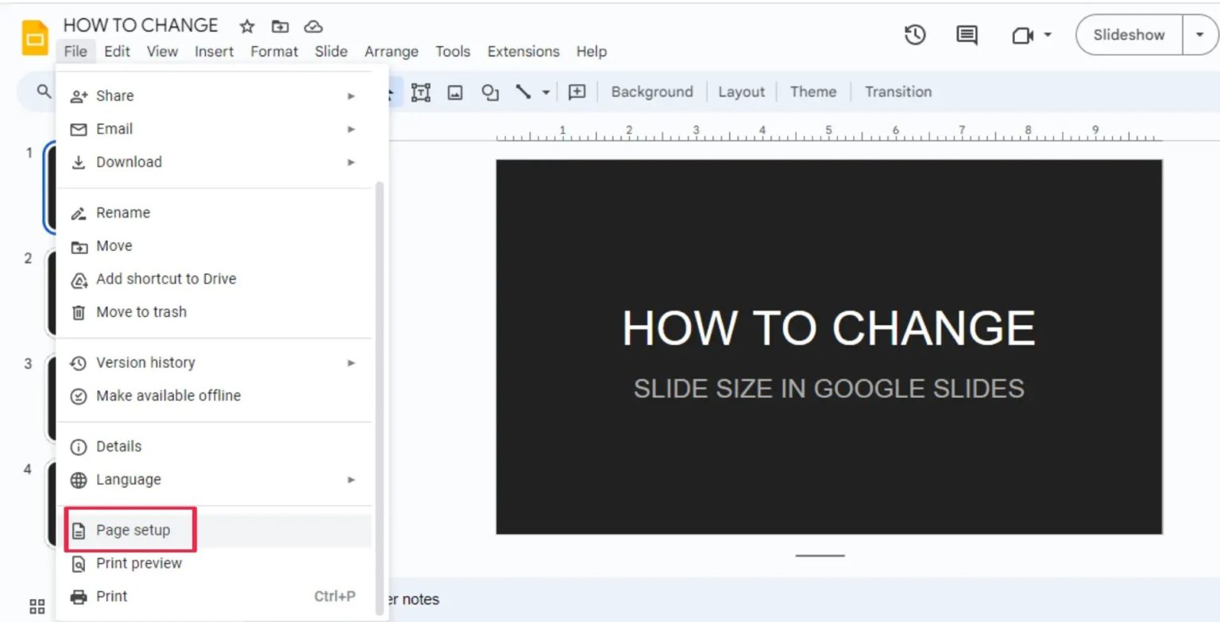Open version history via clock icon
Image resolution: width=1220 pixels, height=622 pixels.
[915, 35]
